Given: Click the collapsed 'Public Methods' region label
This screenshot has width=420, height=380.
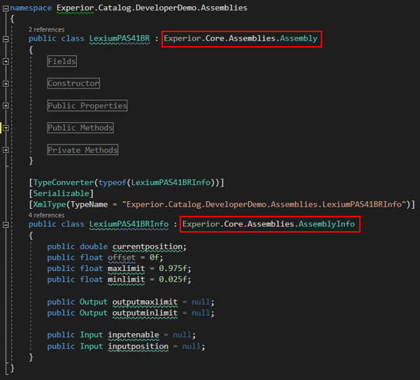Looking at the screenshot, I should 80,128.
